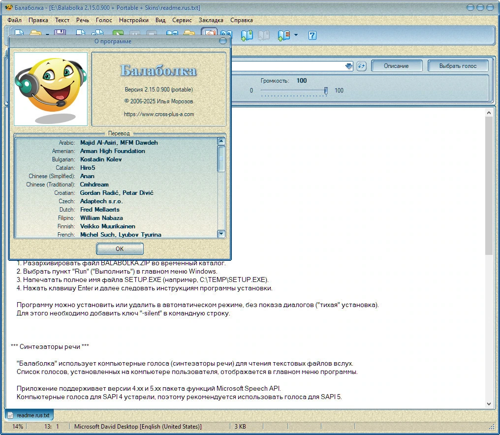Click the Balabolka smiley logo image

pos(51,89)
